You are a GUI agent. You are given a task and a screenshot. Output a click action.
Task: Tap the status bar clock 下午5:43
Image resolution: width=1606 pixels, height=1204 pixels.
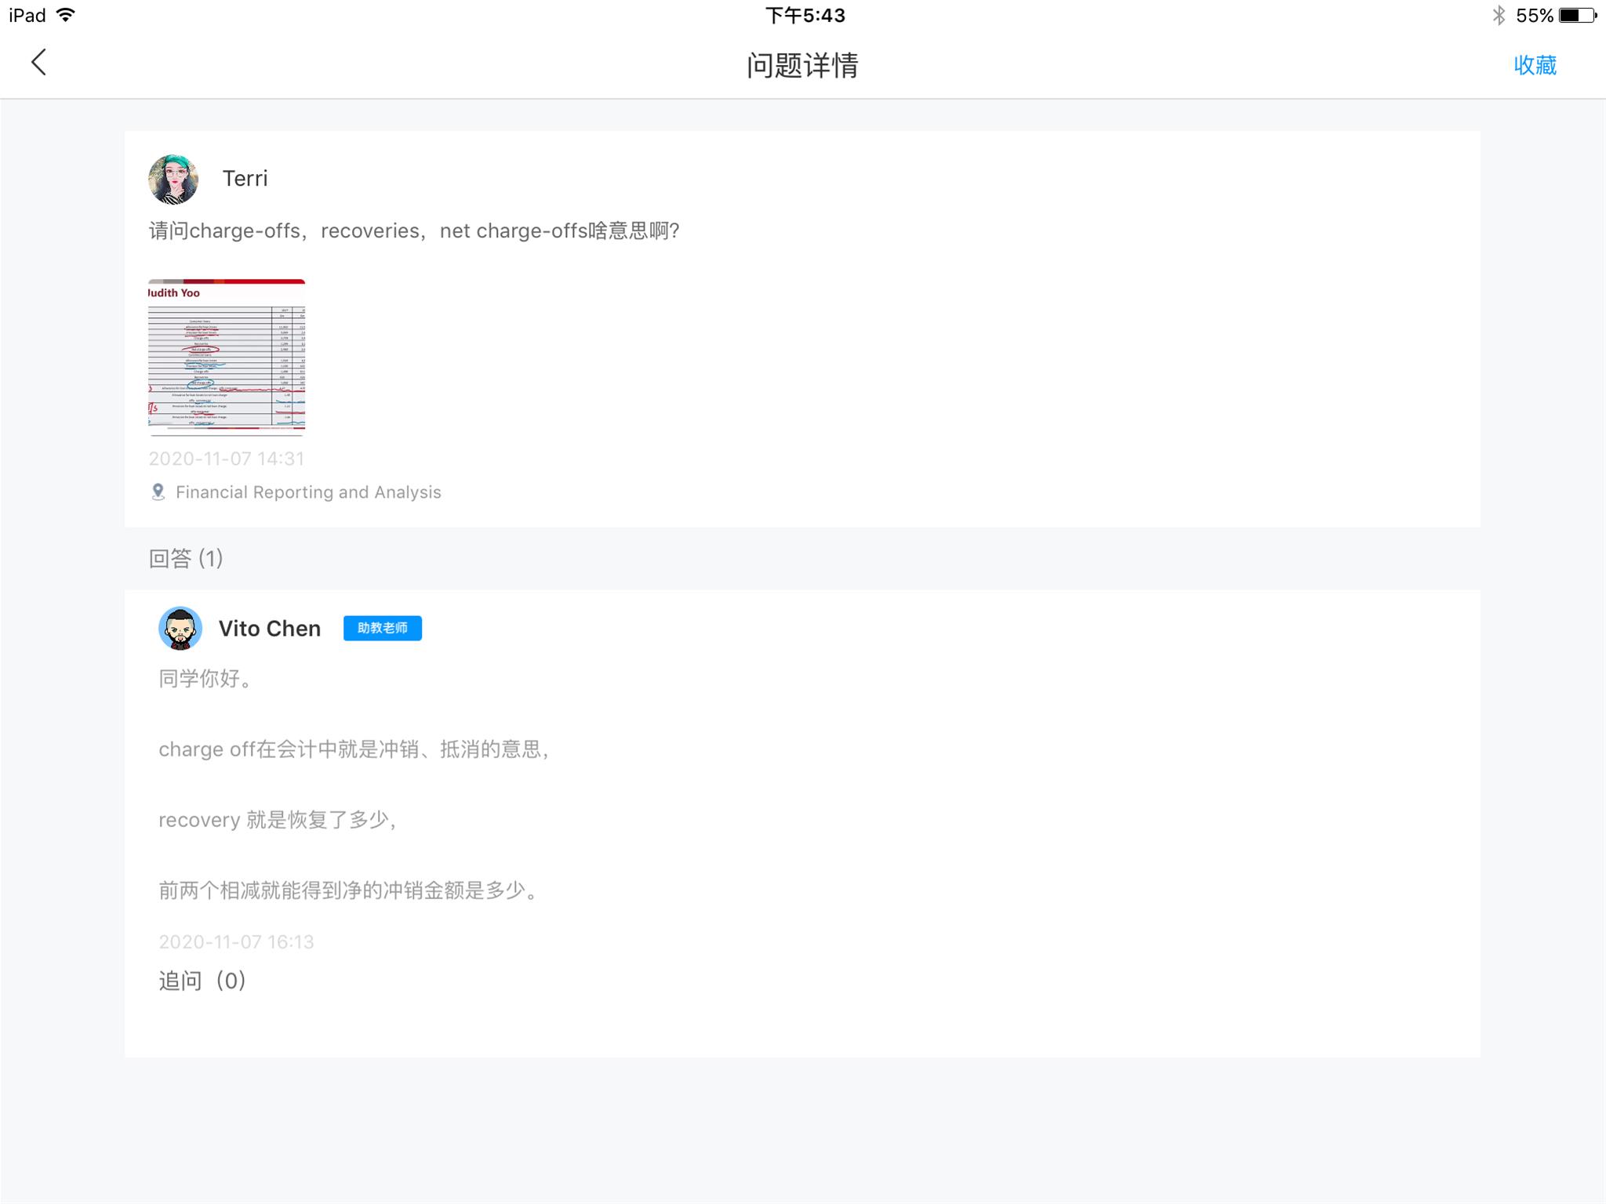pyautogui.click(x=805, y=15)
